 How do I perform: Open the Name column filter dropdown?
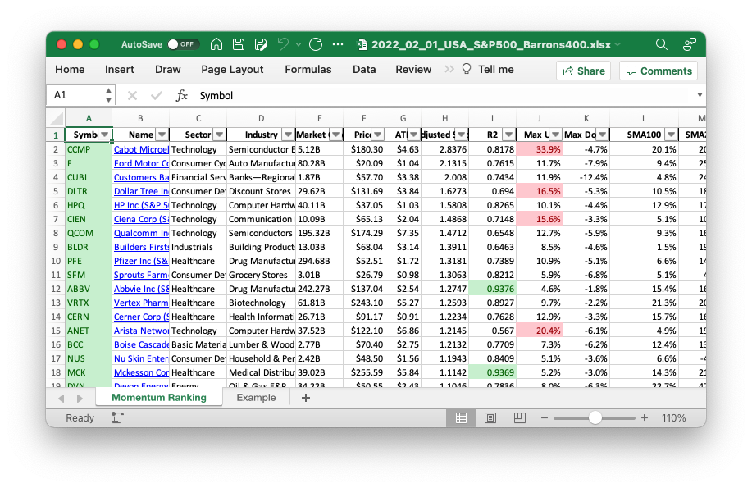coord(162,135)
